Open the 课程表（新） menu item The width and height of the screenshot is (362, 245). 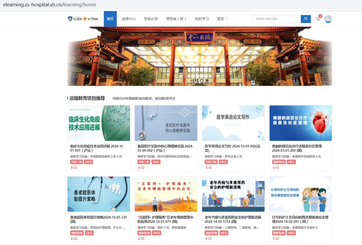[176, 19]
